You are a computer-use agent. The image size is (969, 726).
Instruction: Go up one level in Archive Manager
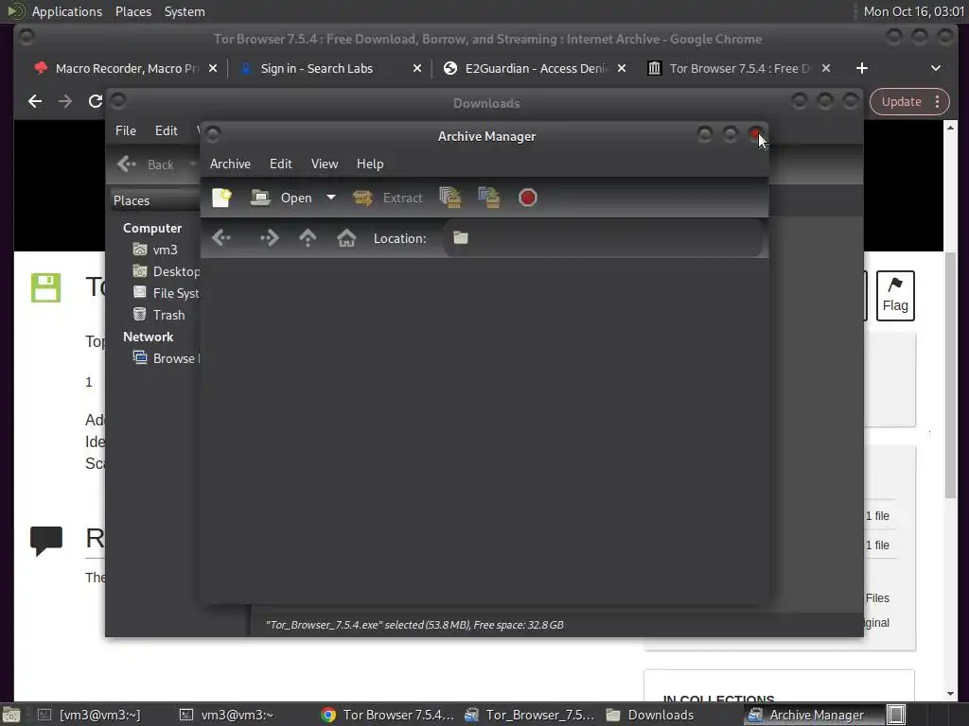(308, 237)
